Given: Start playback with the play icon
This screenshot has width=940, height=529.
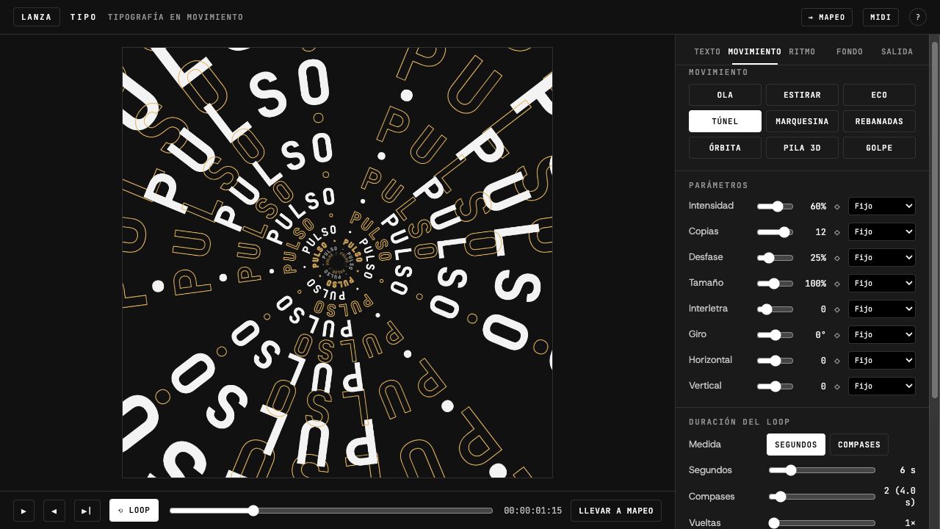Looking at the screenshot, I should pyautogui.click(x=23, y=511).
